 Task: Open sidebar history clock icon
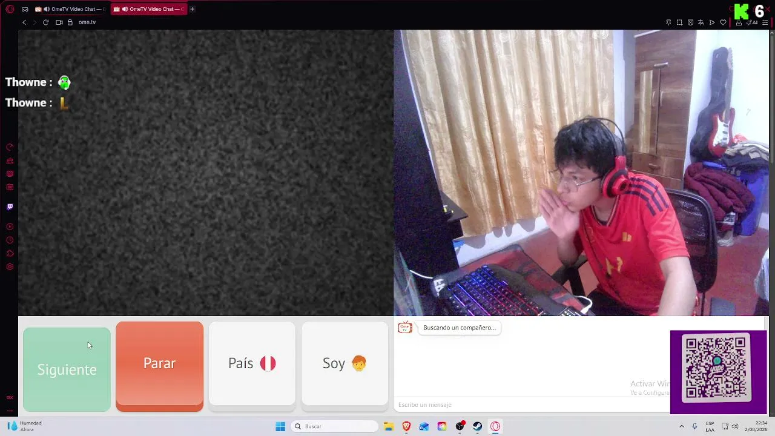[10, 240]
